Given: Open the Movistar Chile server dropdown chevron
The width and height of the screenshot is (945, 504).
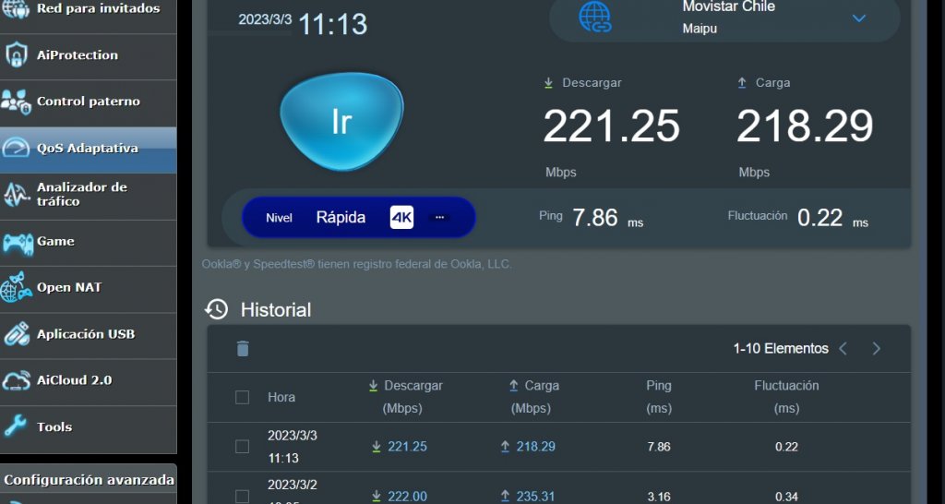Looking at the screenshot, I should pyautogui.click(x=859, y=18).
